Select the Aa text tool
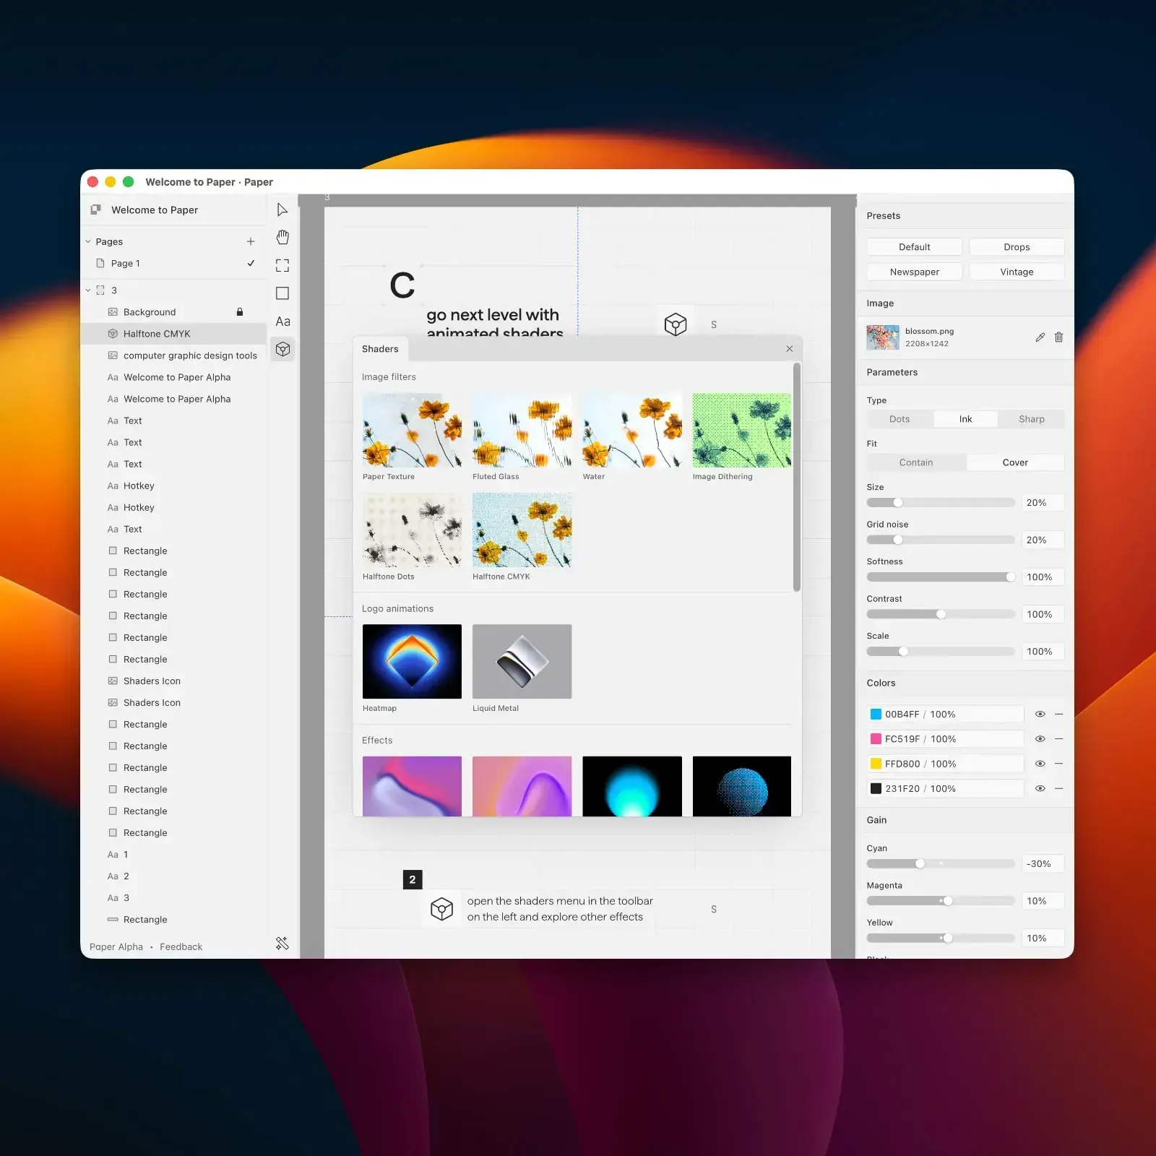Screen dimensions: 1156x1156 tap(282, 322)
